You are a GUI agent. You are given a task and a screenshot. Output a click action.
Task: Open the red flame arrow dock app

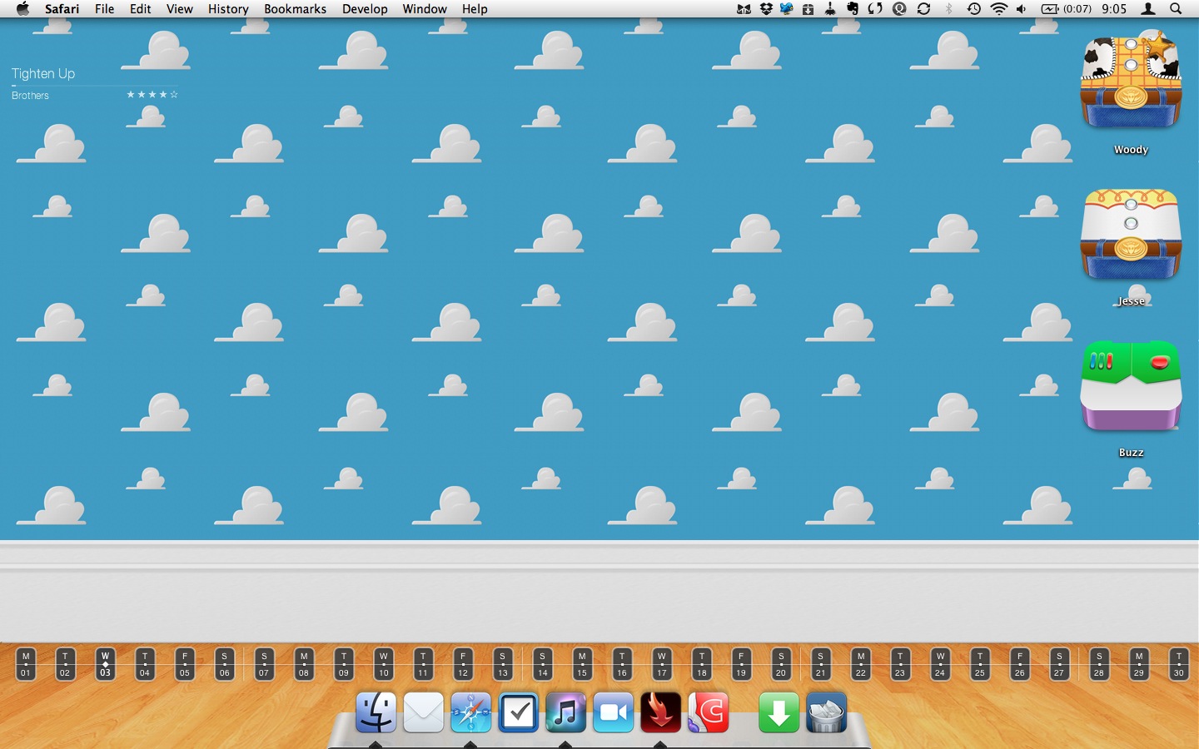(x=661, y=713)
